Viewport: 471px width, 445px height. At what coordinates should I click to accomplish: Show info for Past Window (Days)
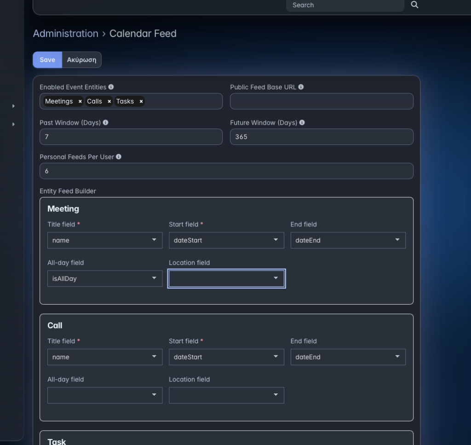[x=105, y=122]
